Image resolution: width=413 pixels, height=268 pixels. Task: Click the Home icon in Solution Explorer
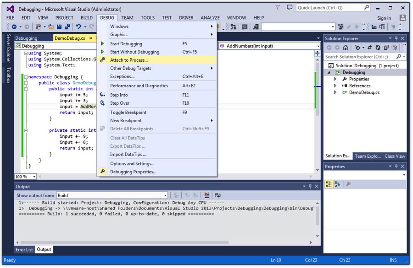click(x=346, y=48)
